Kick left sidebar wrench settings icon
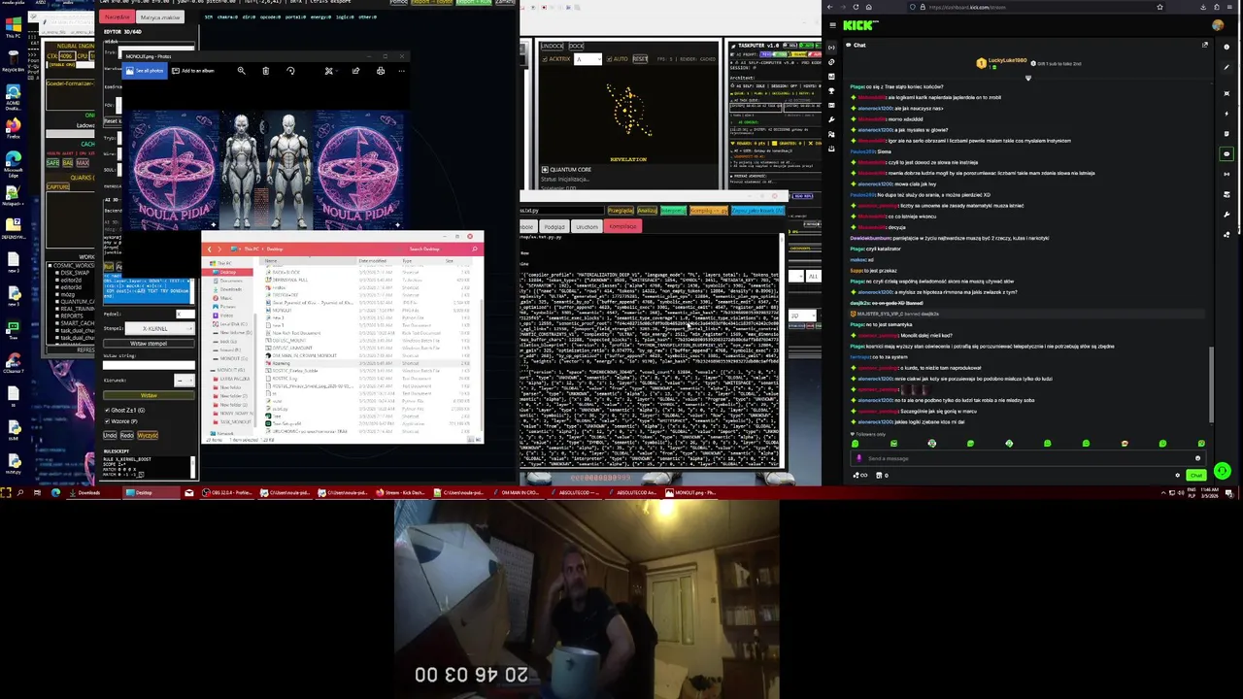Viewport: 1243px width, 699px height. click(831, 119)
